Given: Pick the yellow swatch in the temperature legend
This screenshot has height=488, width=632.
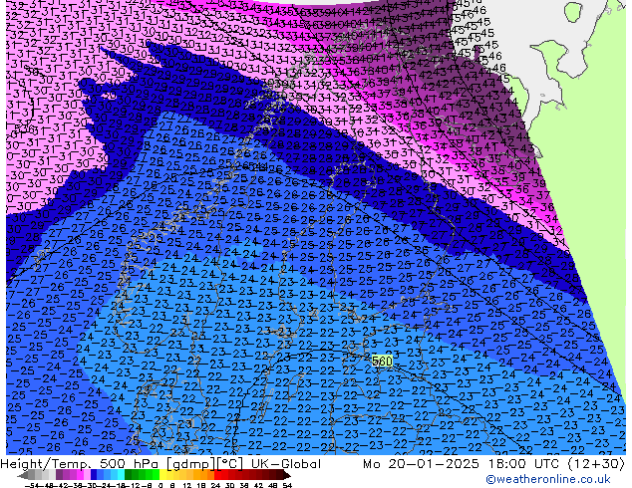Looking at the screenshot, I should 162,475.
